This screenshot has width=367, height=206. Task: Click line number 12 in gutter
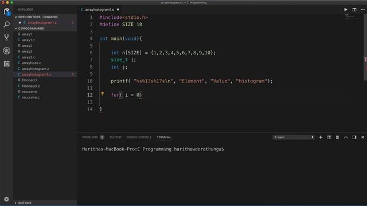click(90, 95)
